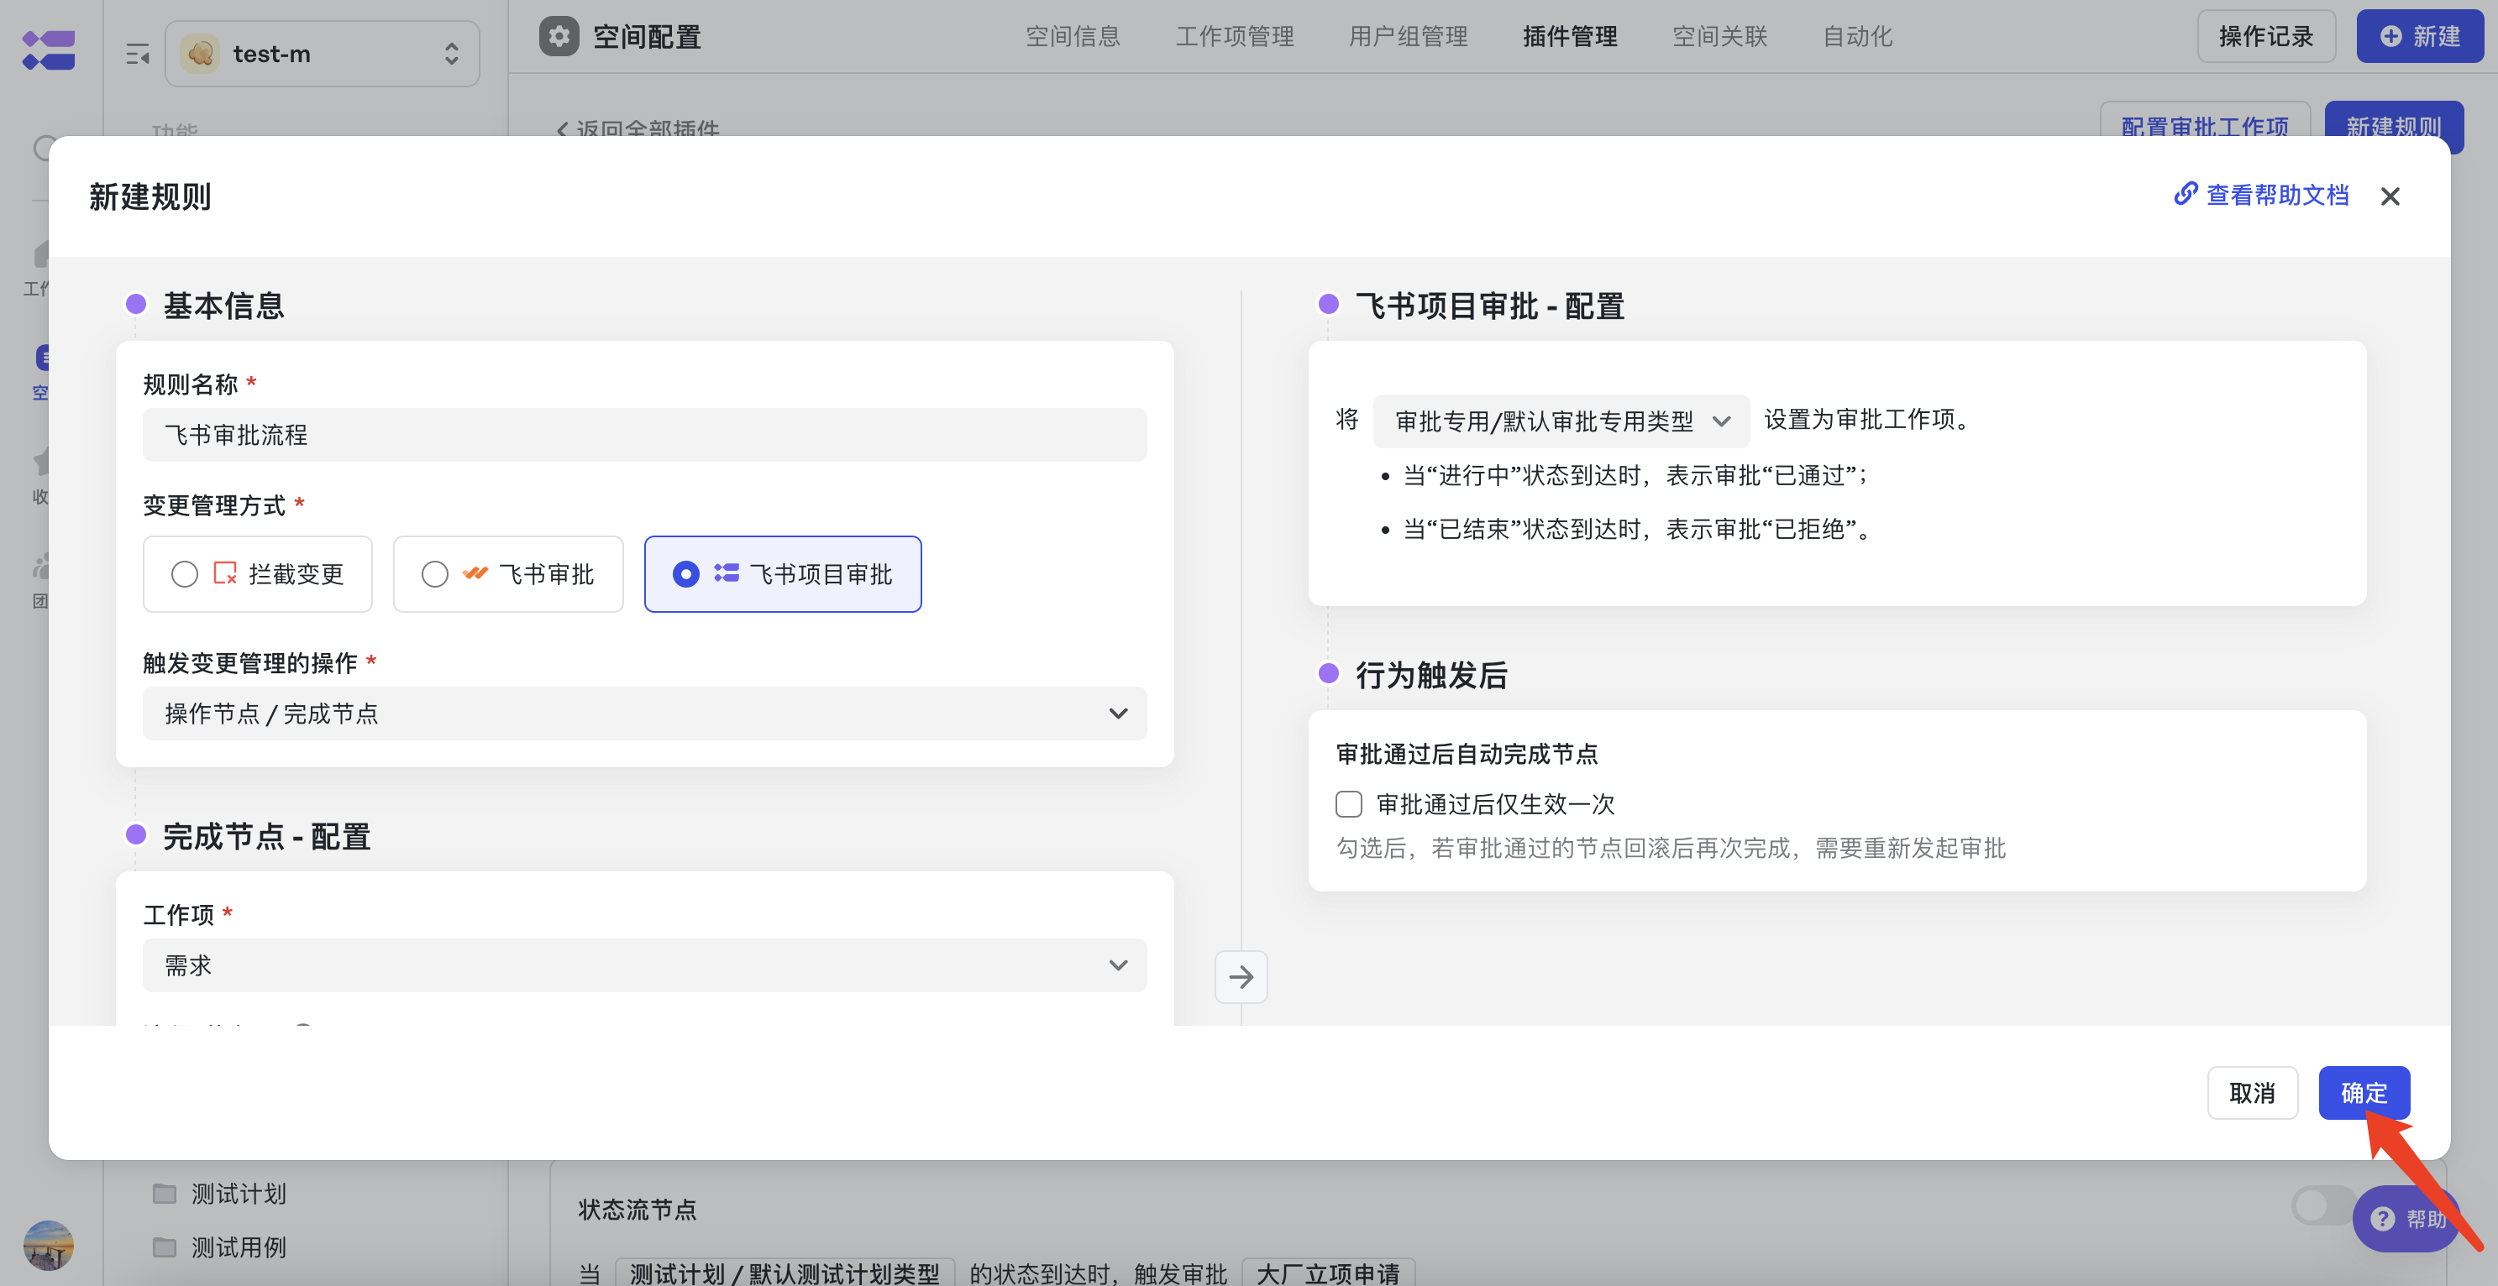
Task: Switch to the 空间信息 tab
Action: point(1073,37)
